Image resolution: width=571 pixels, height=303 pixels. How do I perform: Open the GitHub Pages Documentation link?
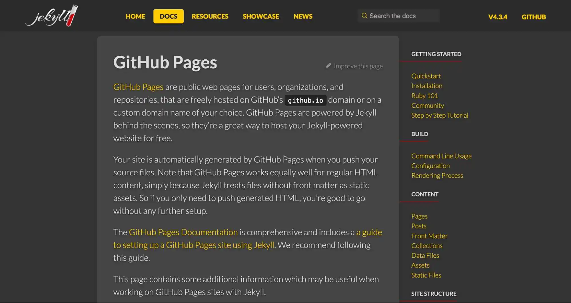click(183, 232)
